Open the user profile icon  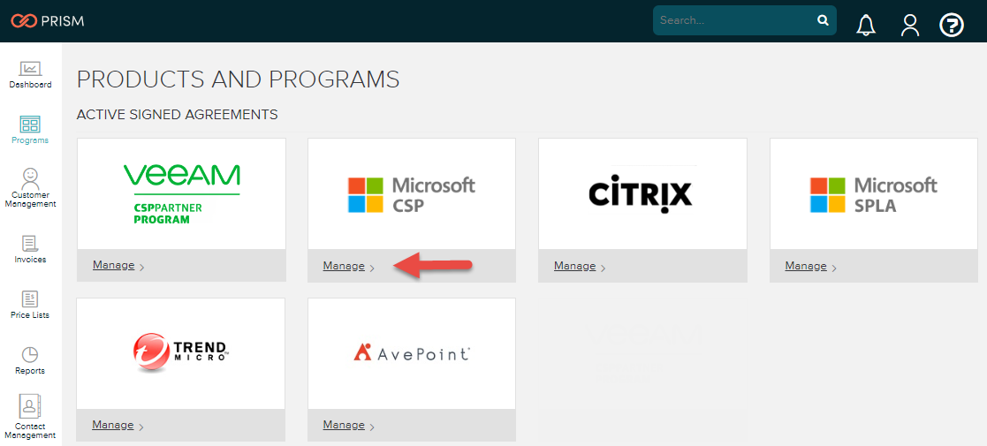(909, 25)
